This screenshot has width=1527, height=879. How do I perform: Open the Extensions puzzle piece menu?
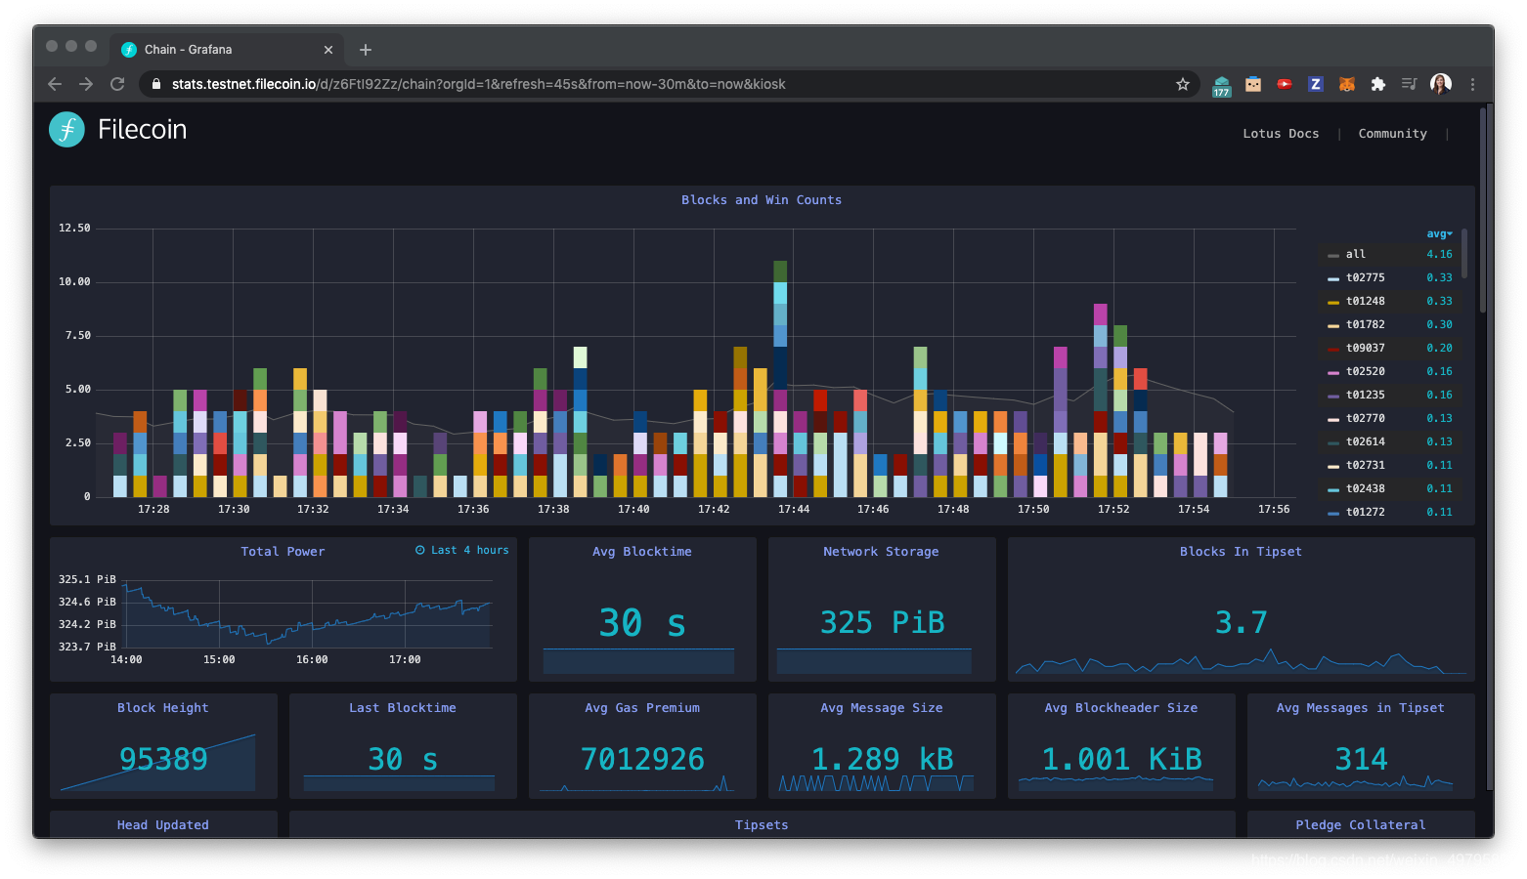(x=1378, y=84)
